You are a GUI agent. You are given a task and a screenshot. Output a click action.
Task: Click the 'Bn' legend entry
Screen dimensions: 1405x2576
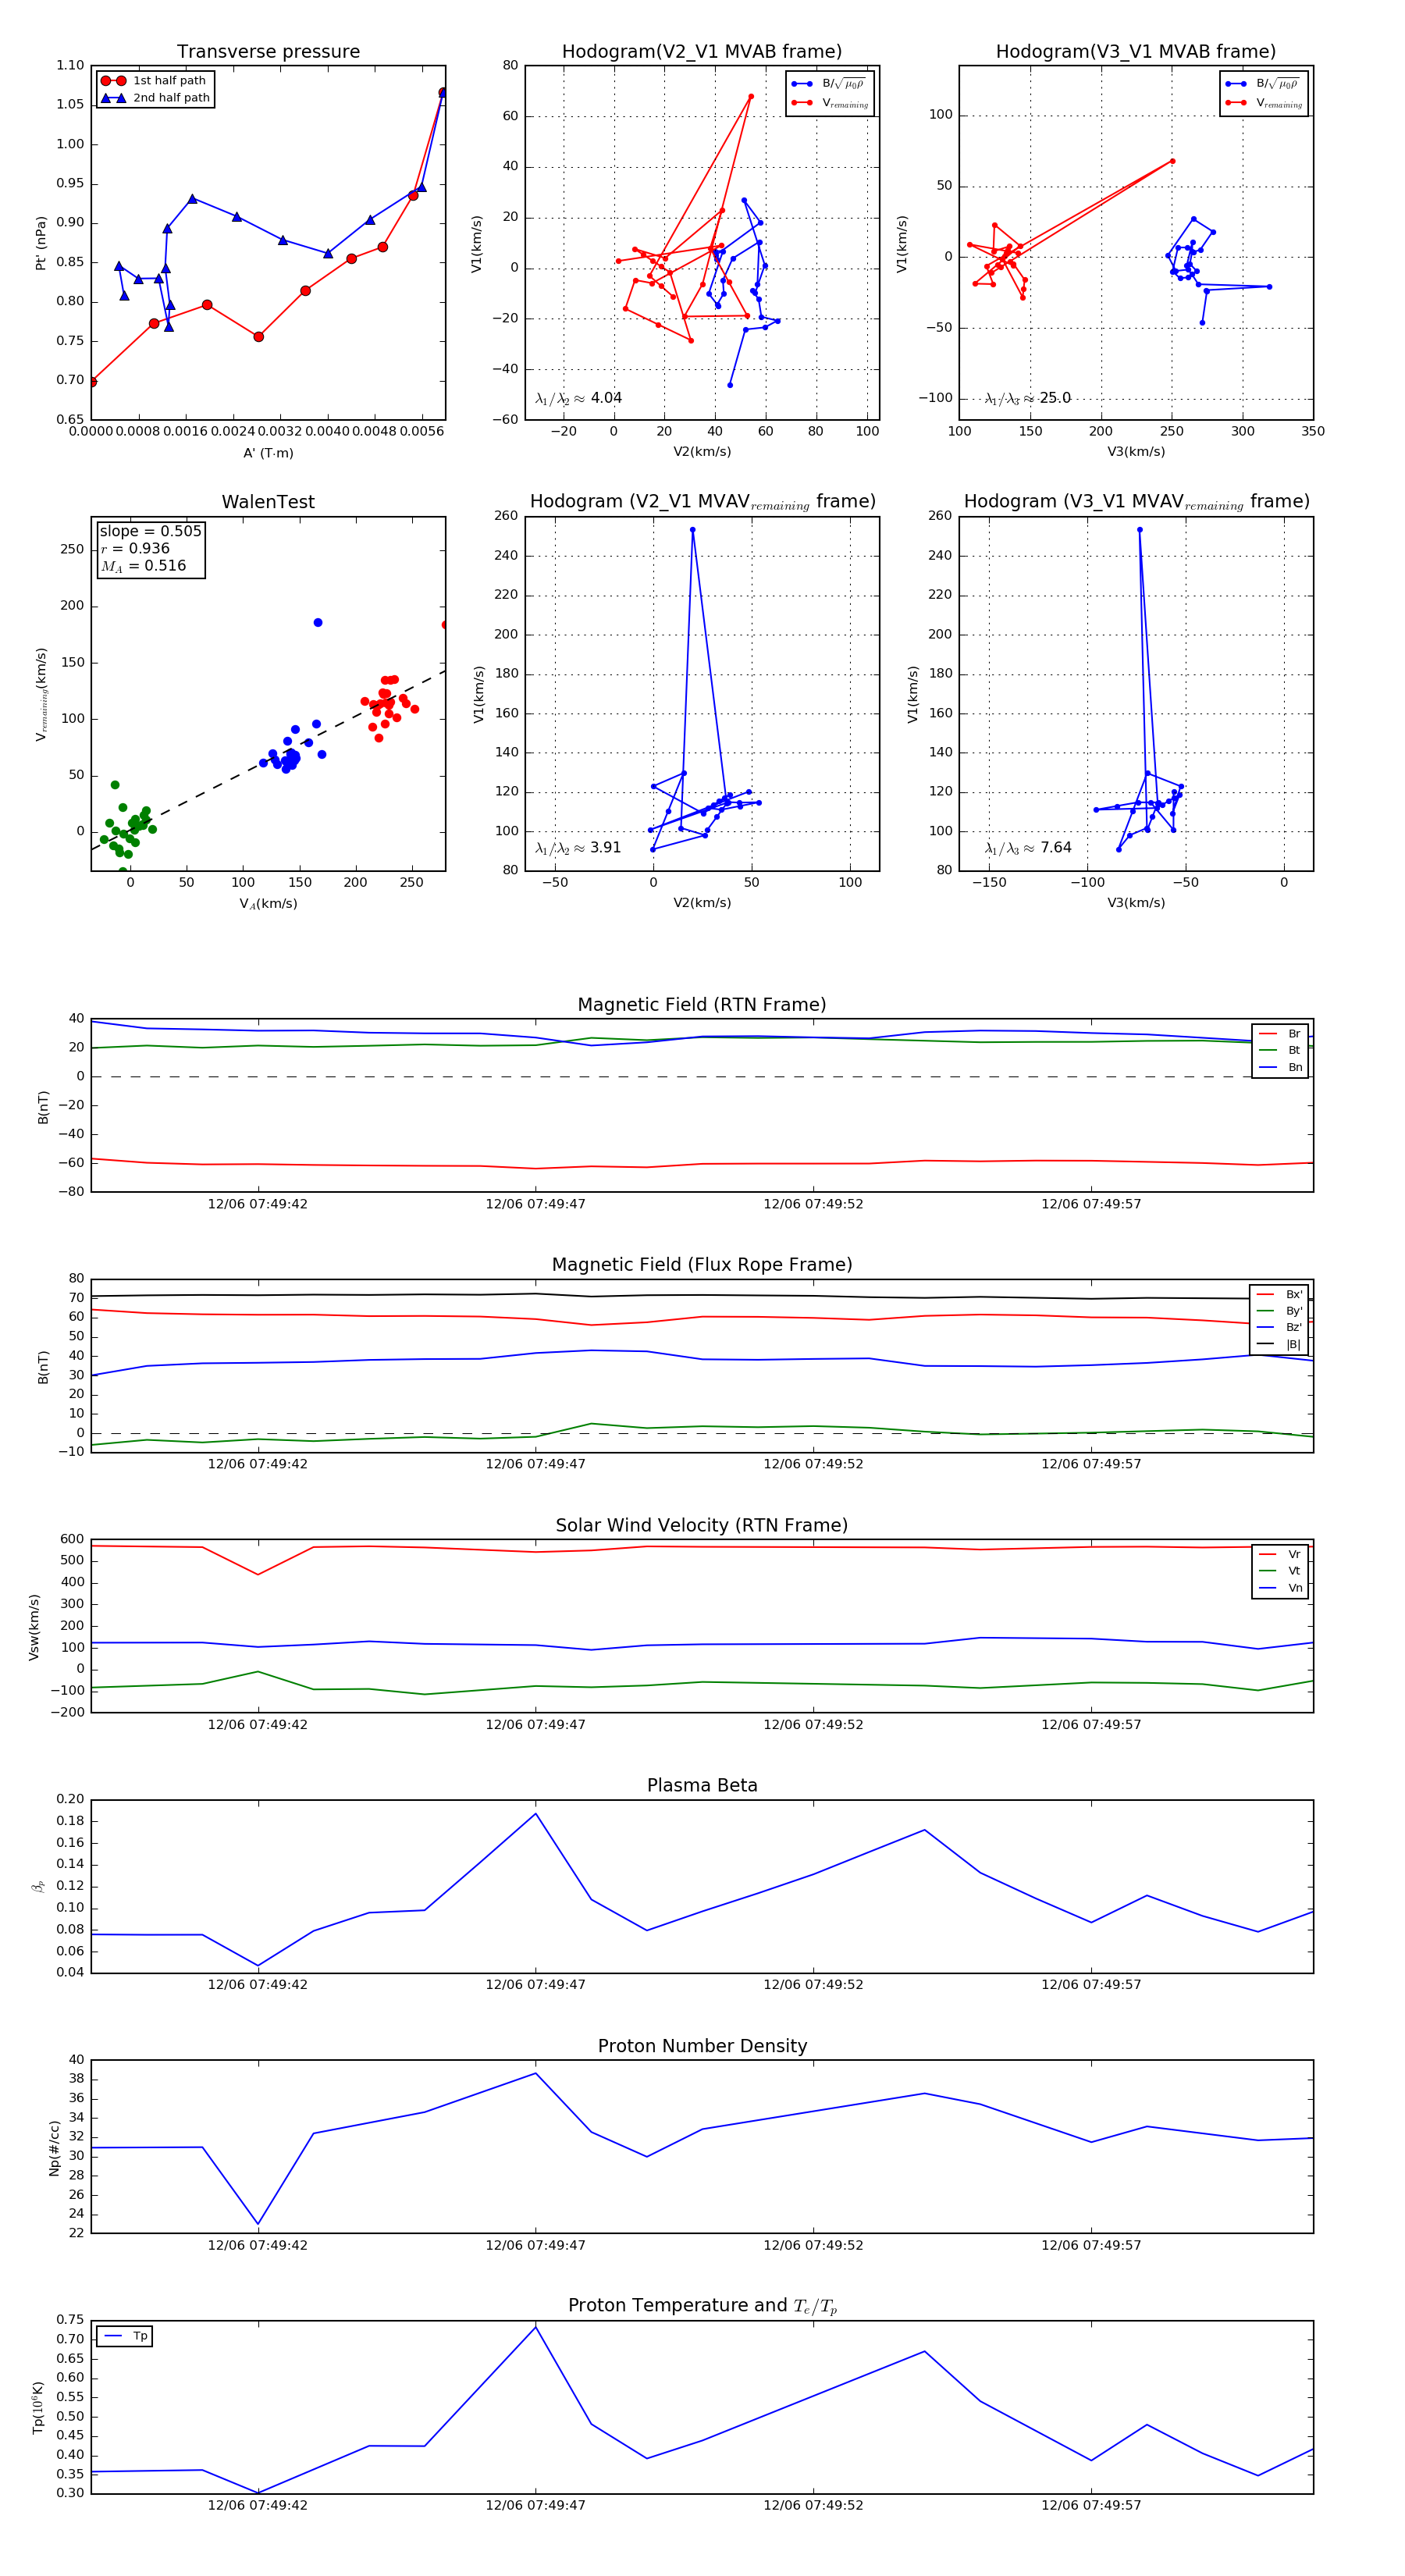[x=1281, y=1067]
